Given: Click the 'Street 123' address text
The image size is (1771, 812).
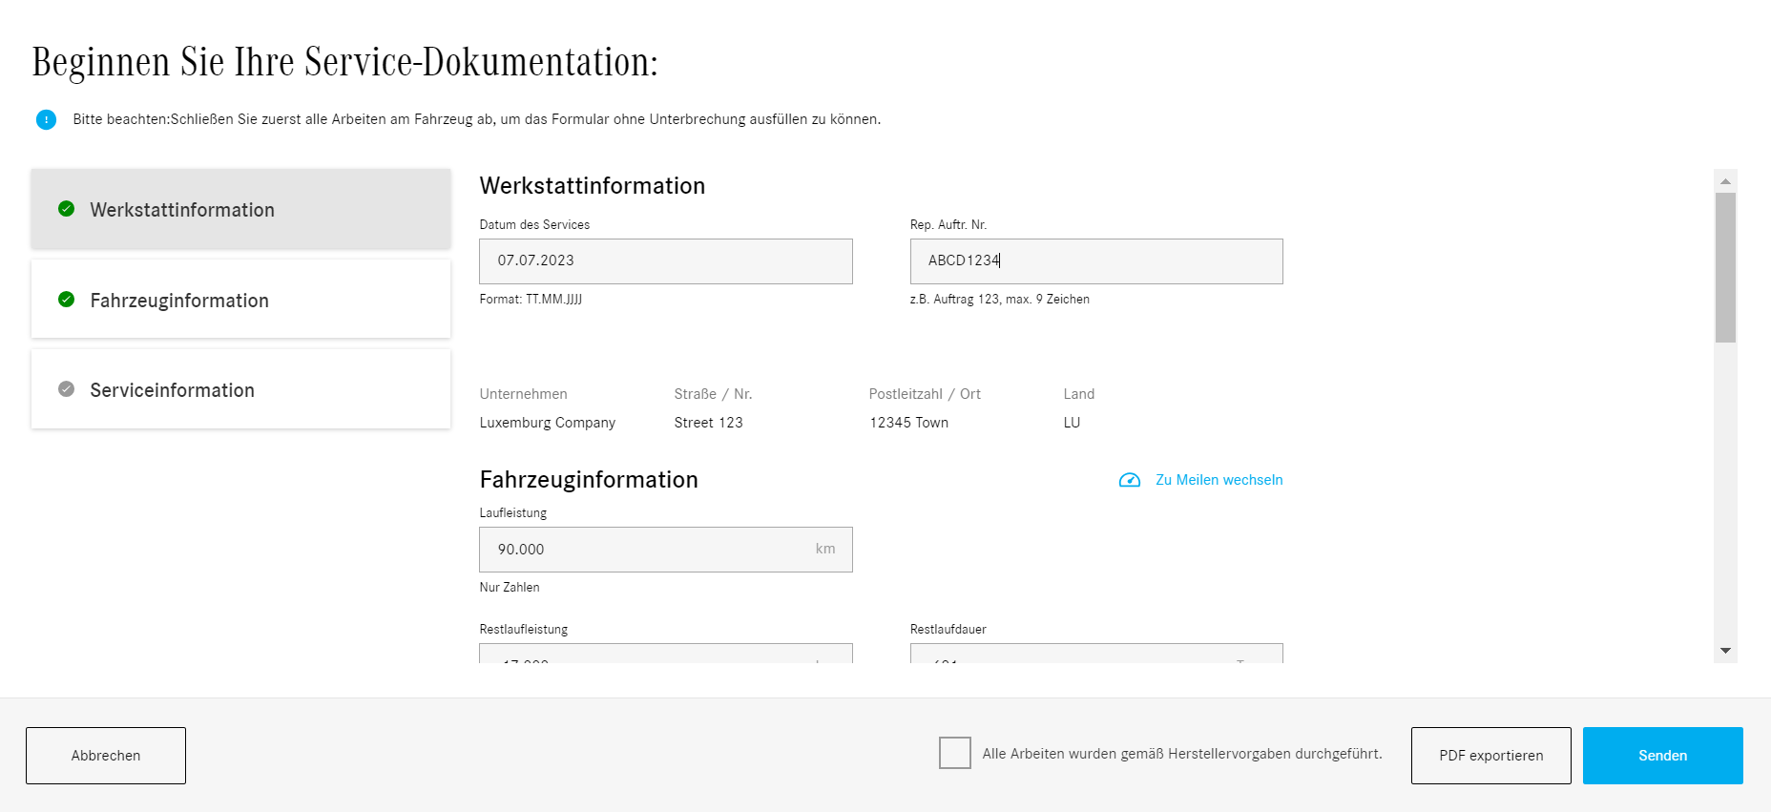Looking at the screenshot, I should click(x=708, y=423).
